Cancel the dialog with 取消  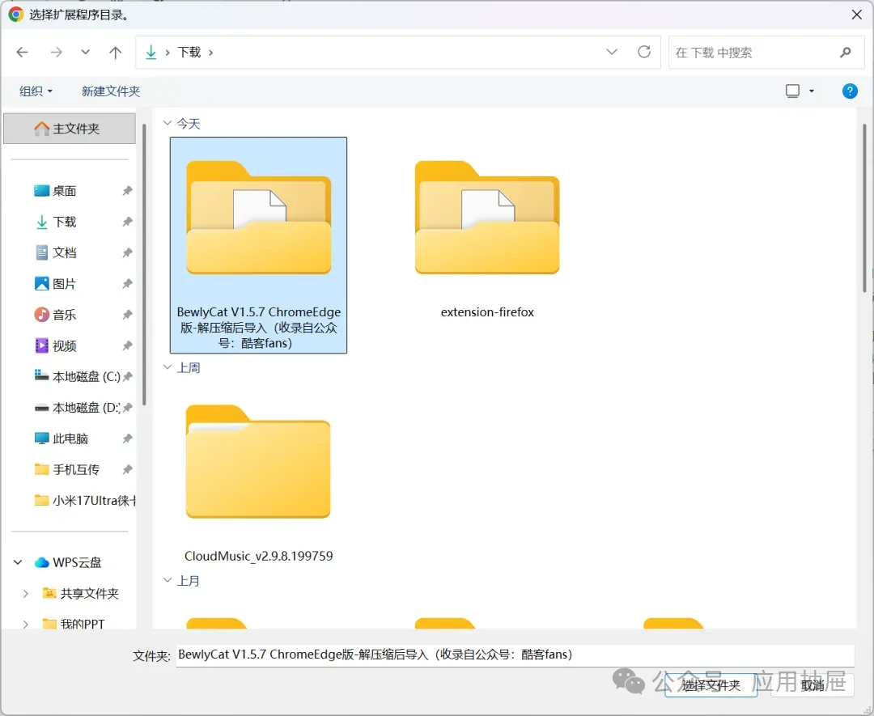coord(812,684)
